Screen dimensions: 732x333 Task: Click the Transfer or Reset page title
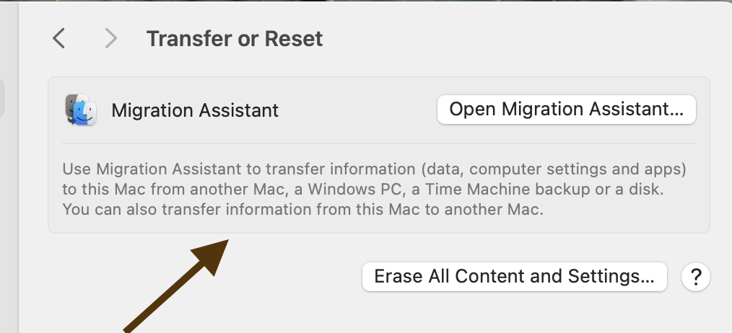[x=235, y=38]
